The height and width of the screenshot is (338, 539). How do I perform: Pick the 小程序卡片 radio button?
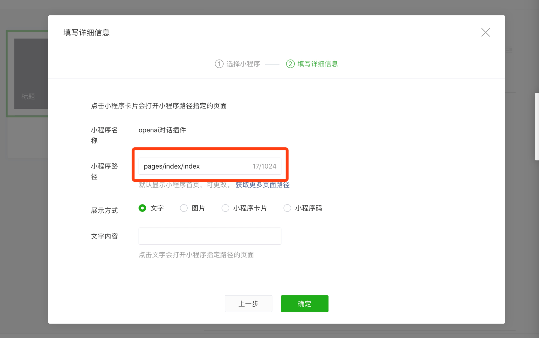click(x=225, y=208)
